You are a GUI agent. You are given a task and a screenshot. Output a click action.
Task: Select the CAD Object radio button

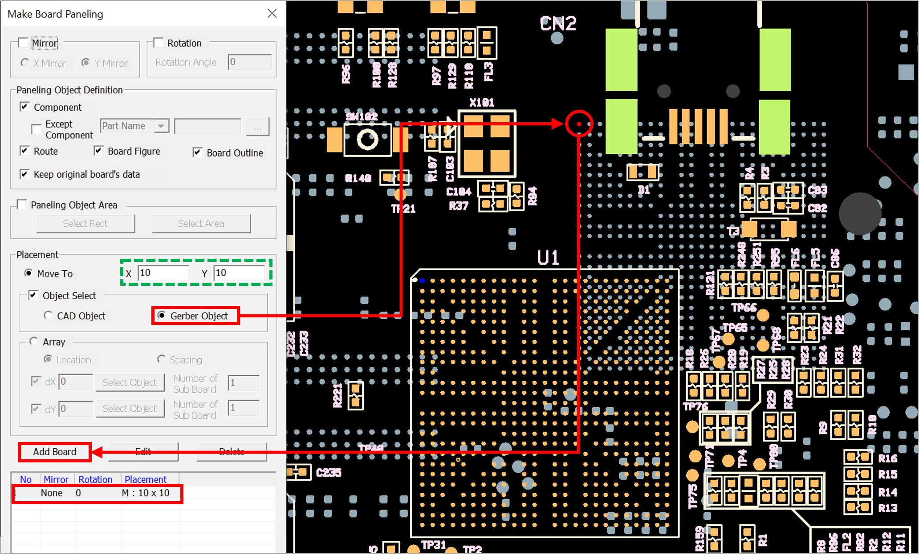[x=48, y=315]
